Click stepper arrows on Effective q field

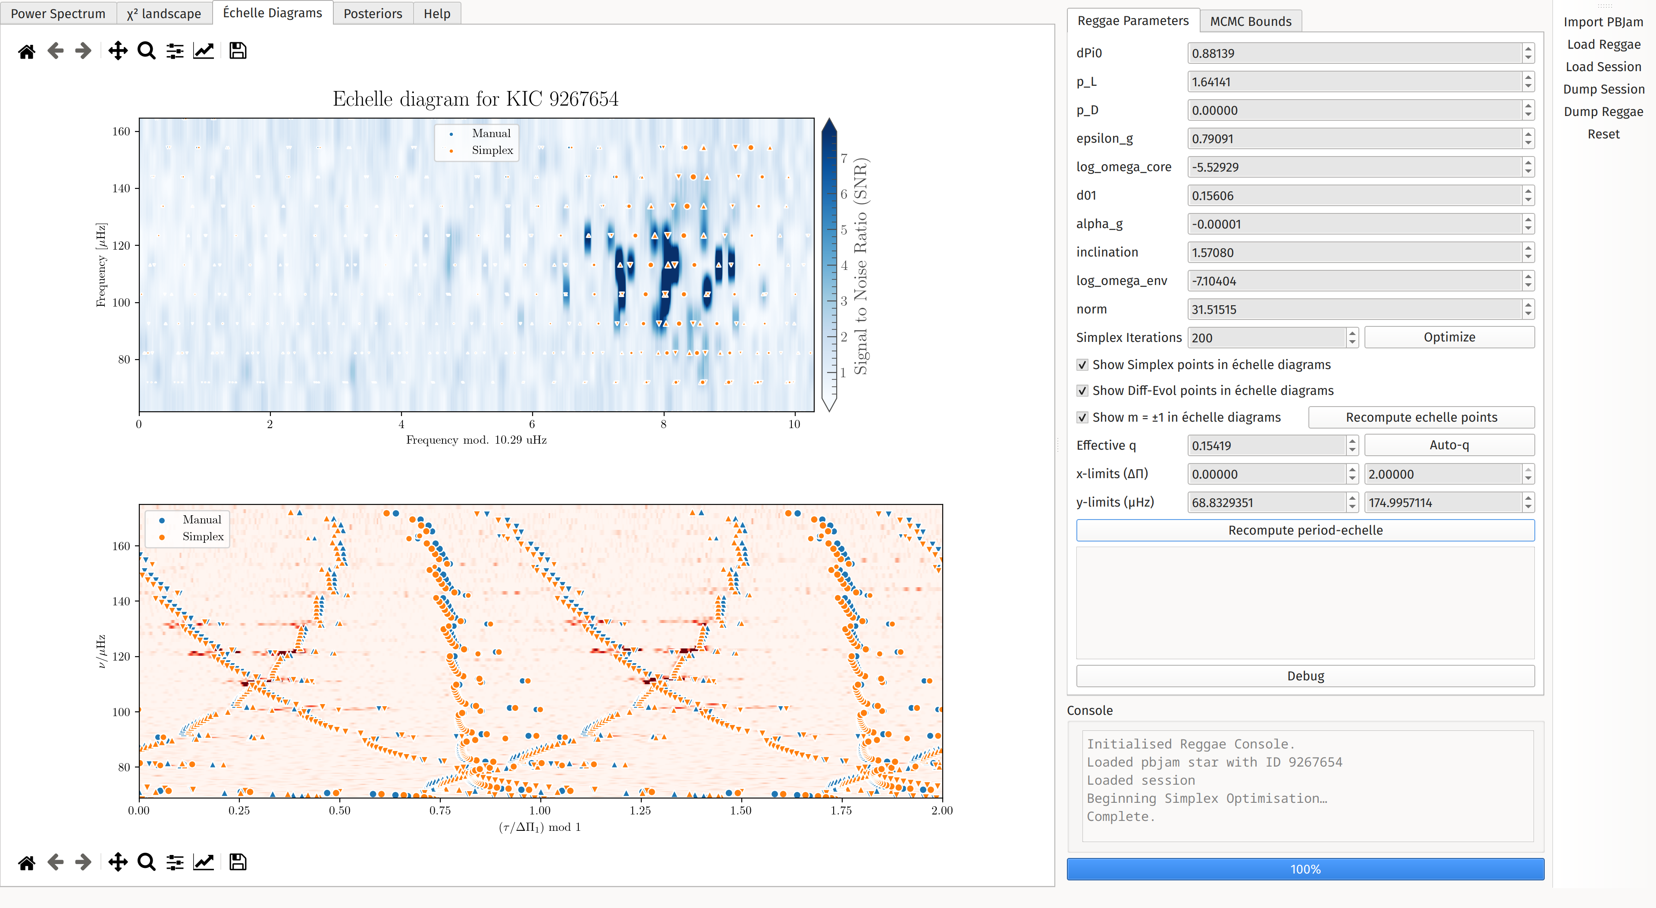click(x=1352, y=445)
